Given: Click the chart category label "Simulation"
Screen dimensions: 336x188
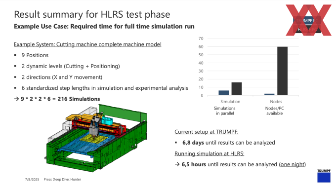Looking at the screenshot, I should (x=230, y=102).
